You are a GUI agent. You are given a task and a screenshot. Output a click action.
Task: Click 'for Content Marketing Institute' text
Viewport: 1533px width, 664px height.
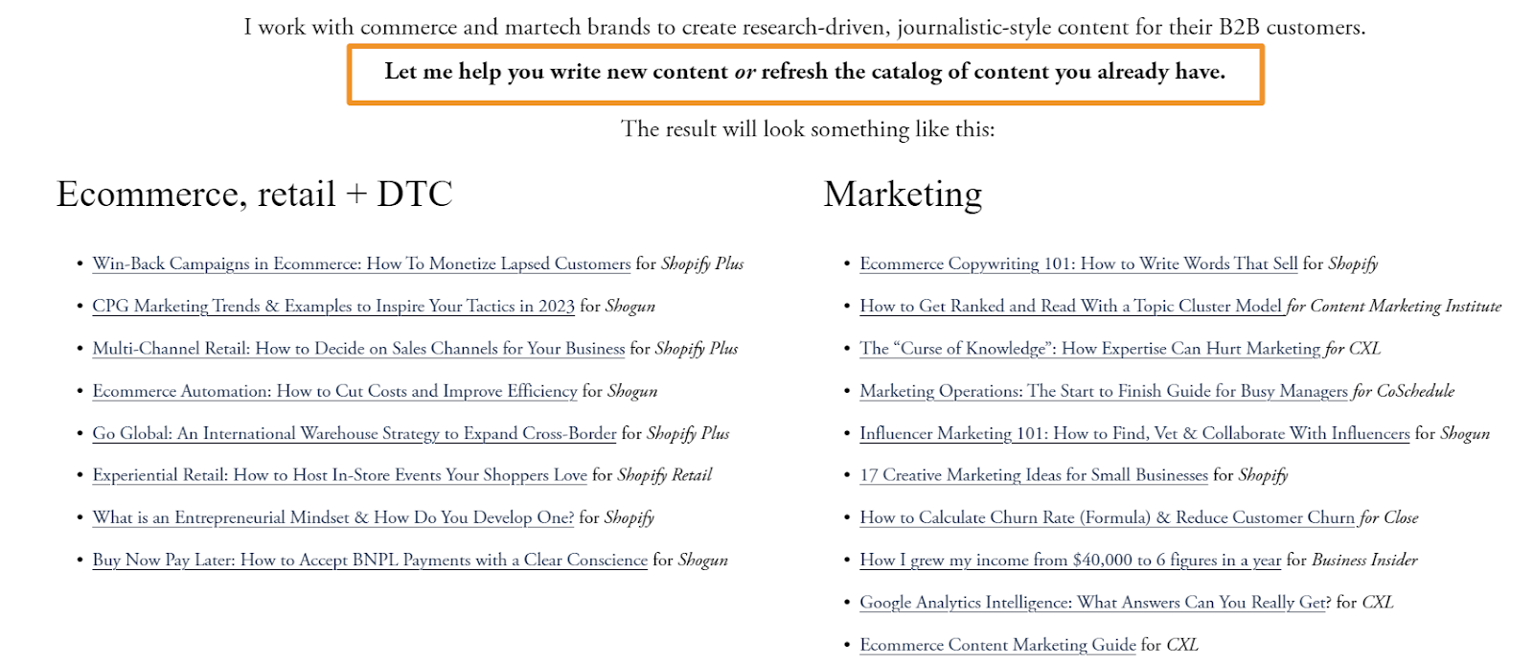click(1394, 306)
